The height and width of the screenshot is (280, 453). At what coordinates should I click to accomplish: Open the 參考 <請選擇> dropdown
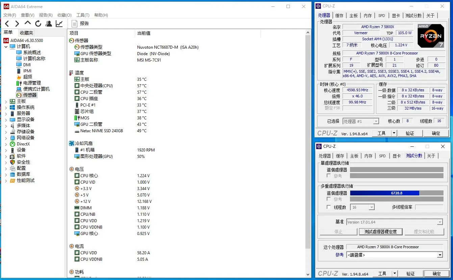[x=395, y=255]
